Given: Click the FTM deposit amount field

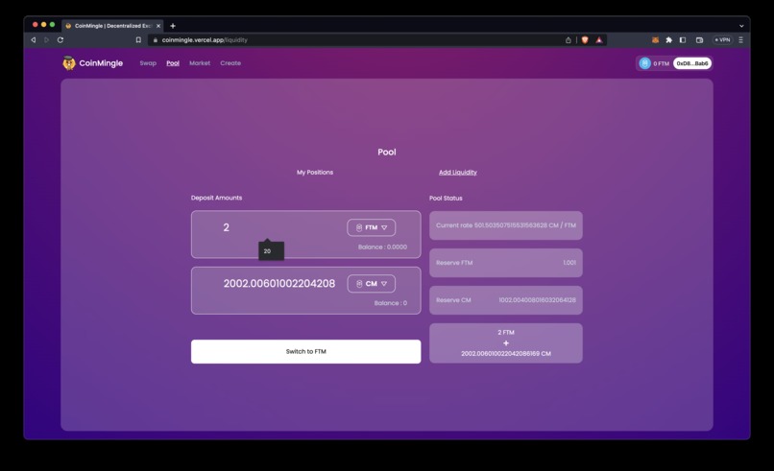Looking at the screenshot, I should coord(281,227).
